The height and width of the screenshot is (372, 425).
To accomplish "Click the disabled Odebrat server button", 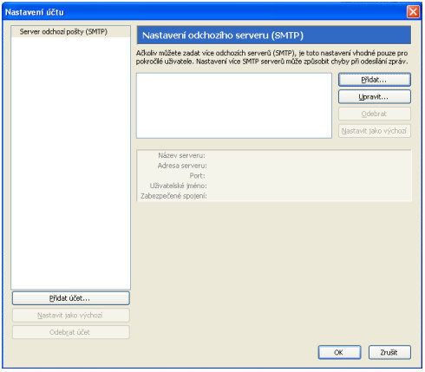I will click(x=375, y=114).
